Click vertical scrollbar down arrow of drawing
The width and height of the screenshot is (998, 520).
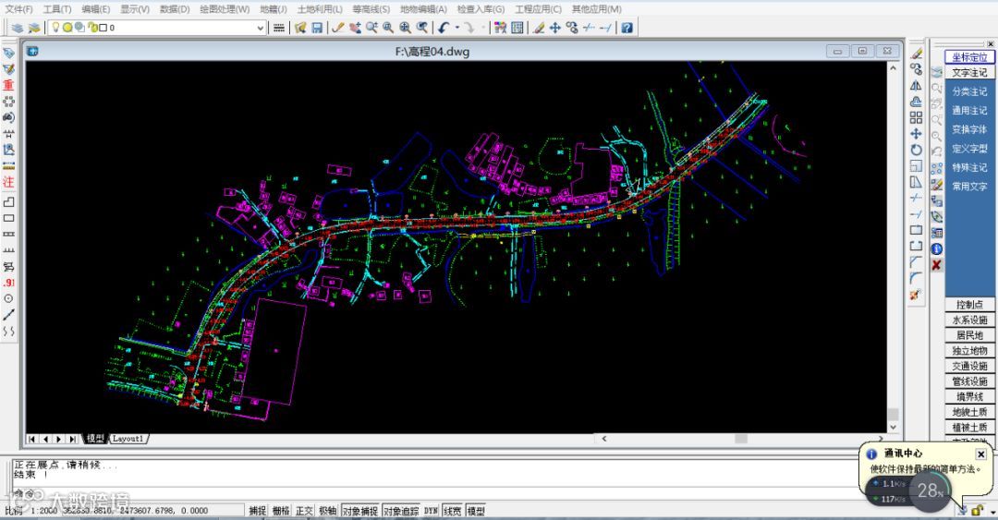[x=893, y=428]
